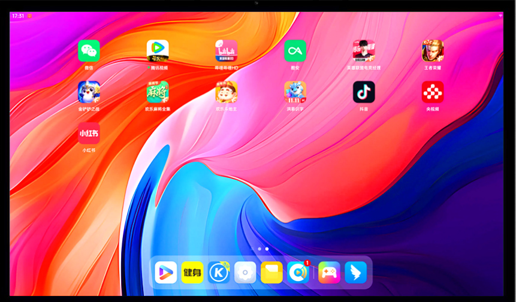
Task: Launch the 洪恩识字 learning app
Action: (295, 92)
